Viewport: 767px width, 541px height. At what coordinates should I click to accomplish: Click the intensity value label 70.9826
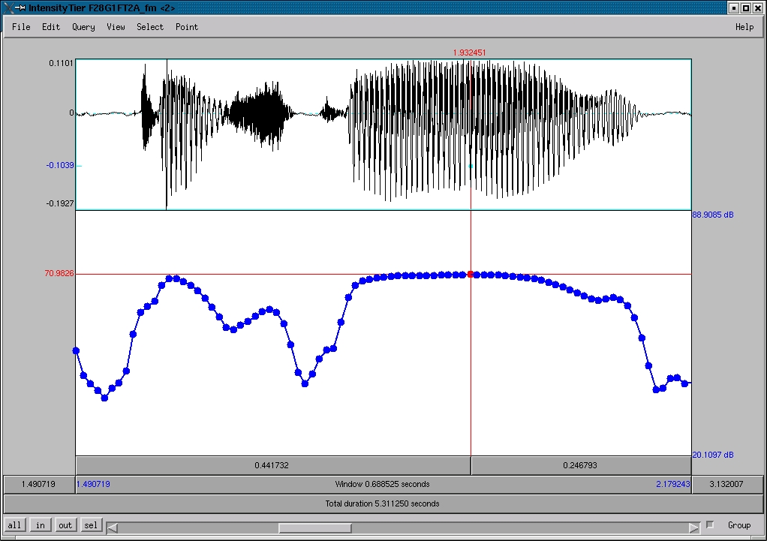(x=59, y=273)
